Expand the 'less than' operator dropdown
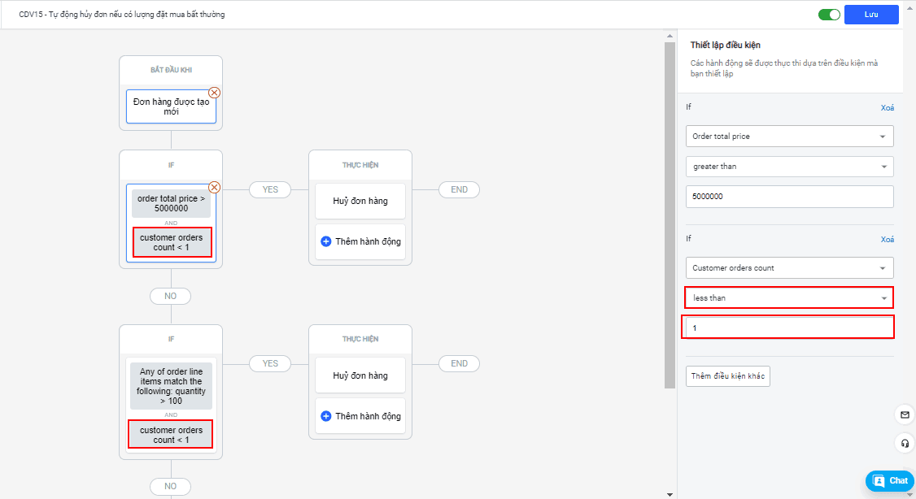Screen dimensions: 916x499 click(x=789, y=298)
